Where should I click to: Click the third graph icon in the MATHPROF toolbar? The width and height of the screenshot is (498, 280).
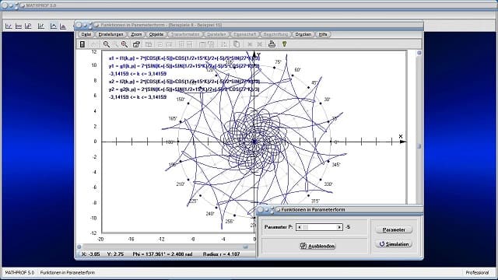click(x=28, y=26)
